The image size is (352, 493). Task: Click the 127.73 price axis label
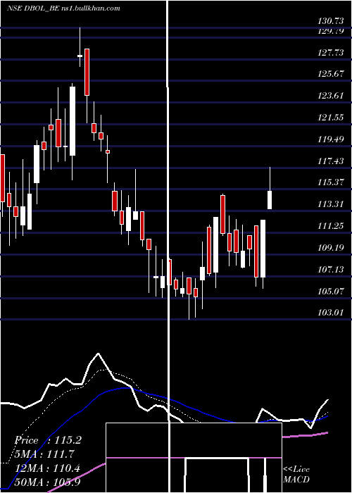coord(331,53)
